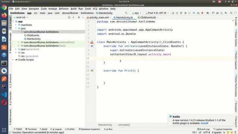238x134 pixels.
Task: Toggle the Structure tool window
Action: (10, 81)
